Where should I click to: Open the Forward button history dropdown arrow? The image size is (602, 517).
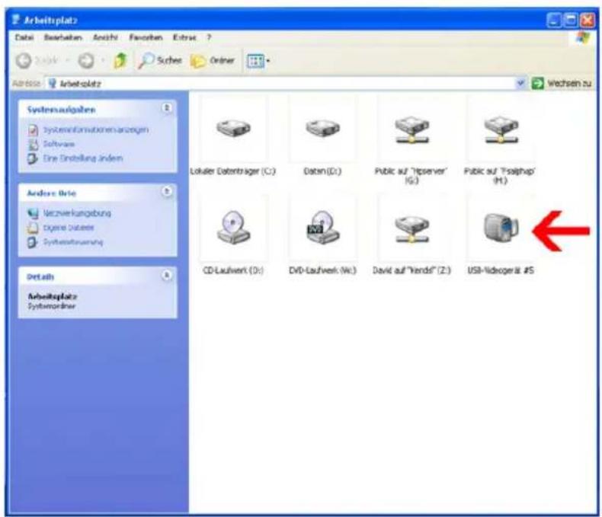click(103, 61)
